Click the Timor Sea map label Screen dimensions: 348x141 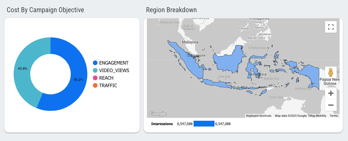coord(276,97)
